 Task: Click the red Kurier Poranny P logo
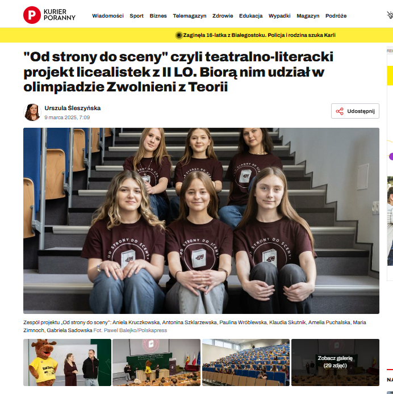click(x=32, y=15)
